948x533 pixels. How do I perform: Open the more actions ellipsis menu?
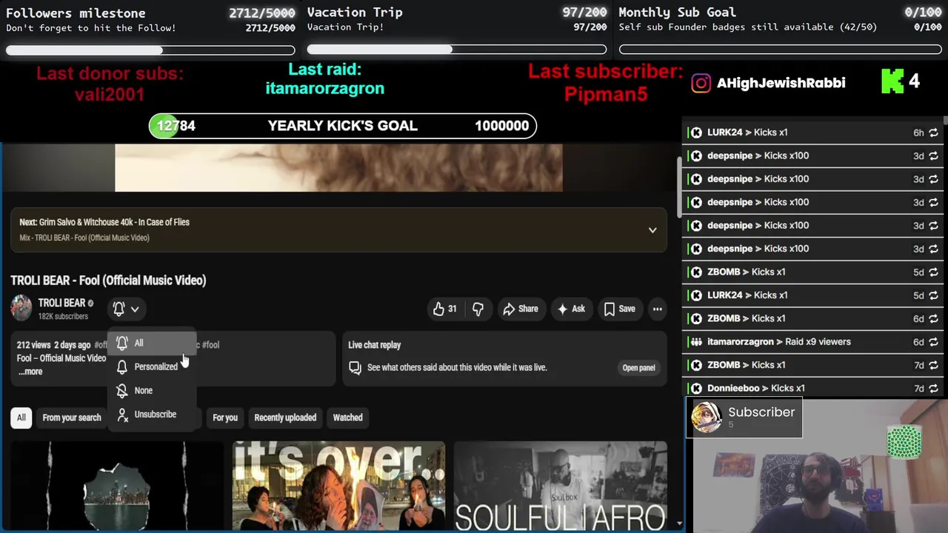(657, 309)
